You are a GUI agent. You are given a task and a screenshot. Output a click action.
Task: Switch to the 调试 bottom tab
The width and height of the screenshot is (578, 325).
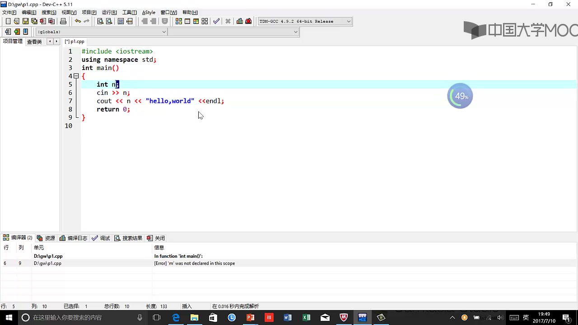coord(101,238)
